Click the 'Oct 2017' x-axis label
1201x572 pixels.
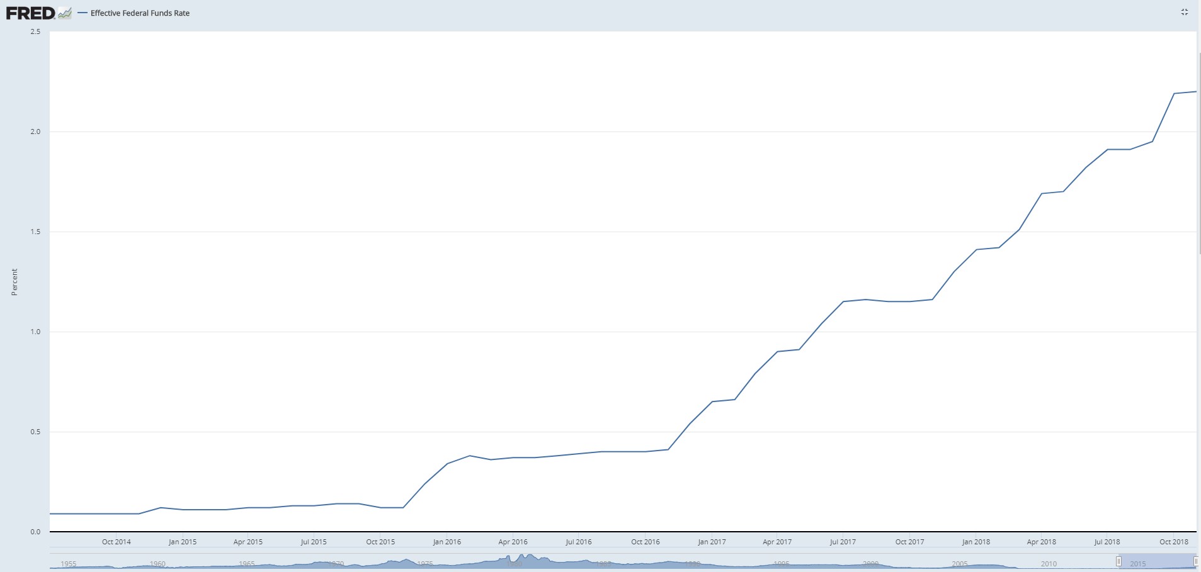[x=909, y=542]
